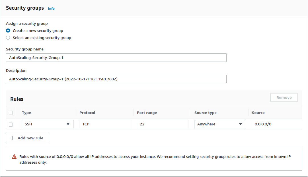Viewport: 308px width, 177px height.
Task: Tick the select-all checkbox in Rules header
Action: (11, 113)
